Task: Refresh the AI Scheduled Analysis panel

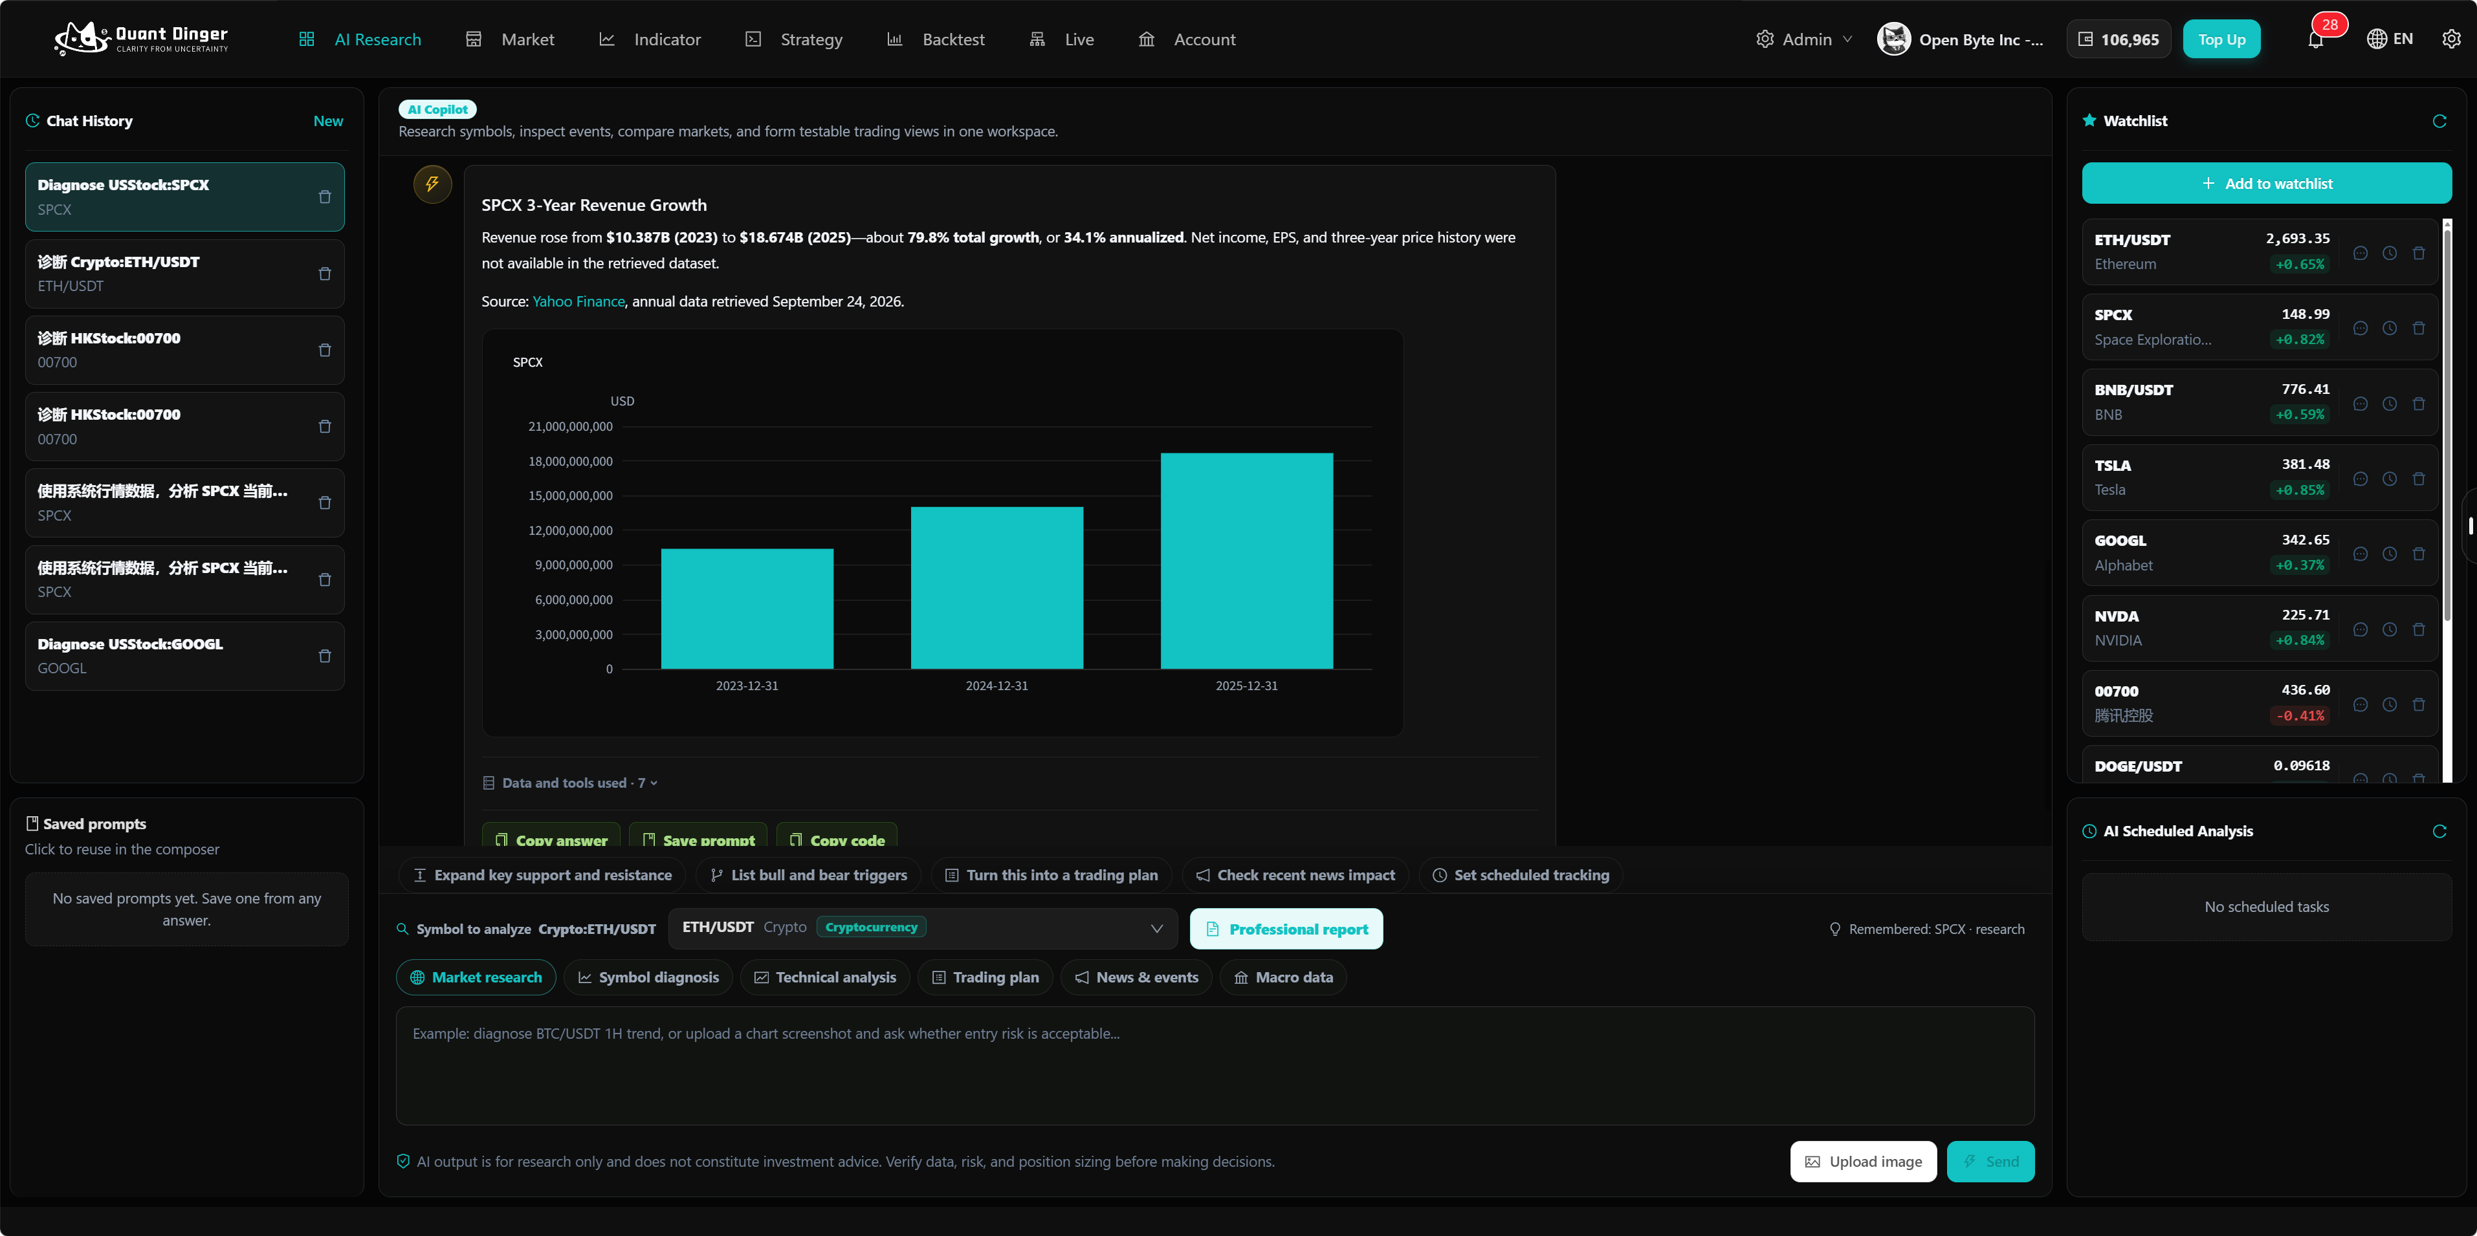Action: tap(2439, 831)
